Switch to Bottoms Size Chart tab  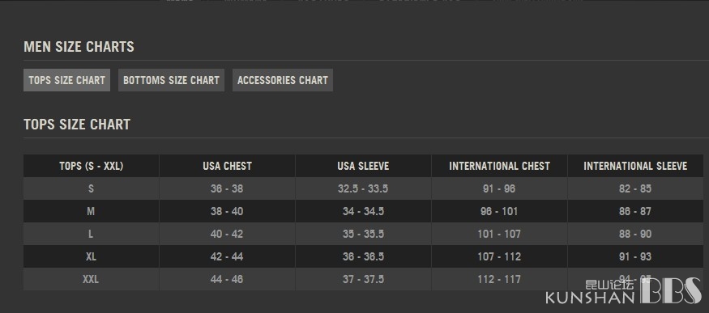coord(171,80)
